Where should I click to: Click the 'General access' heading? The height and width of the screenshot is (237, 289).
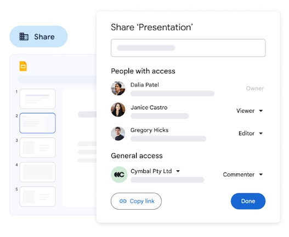point(137,155)
